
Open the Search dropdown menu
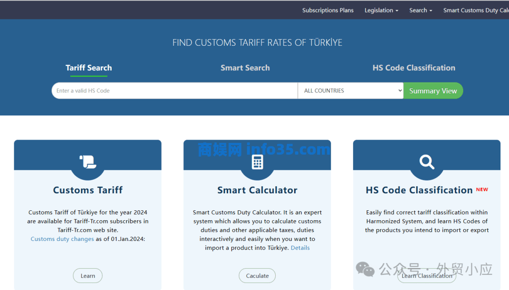pos(421,10)
